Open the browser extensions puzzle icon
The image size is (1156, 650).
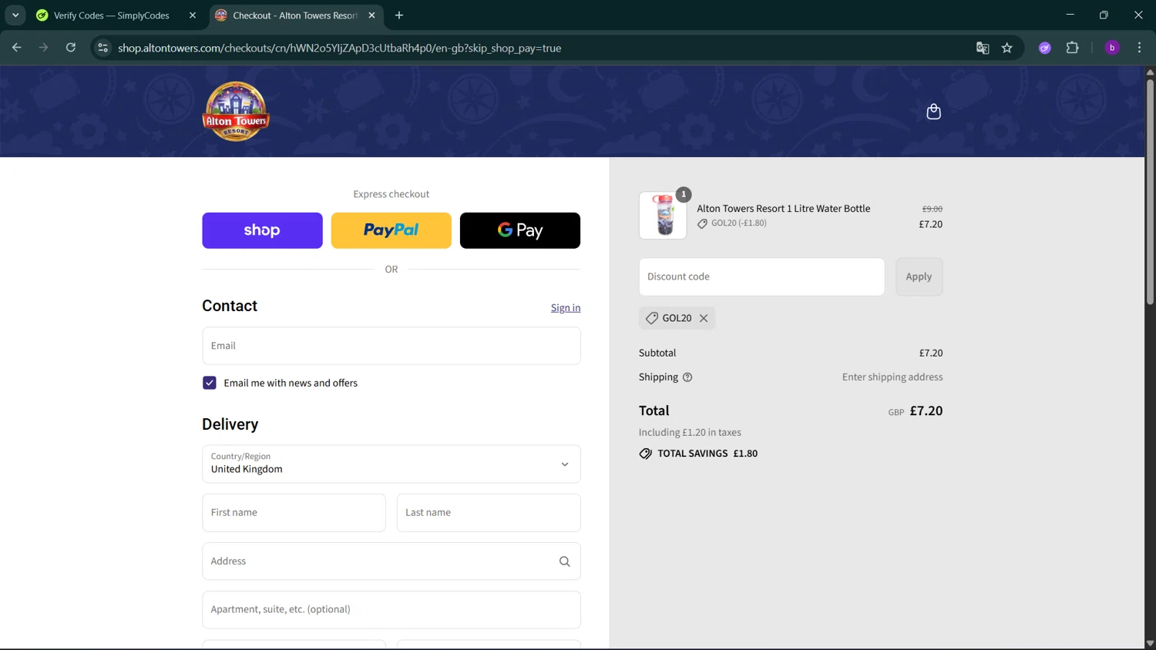[x=1072, y=48]
